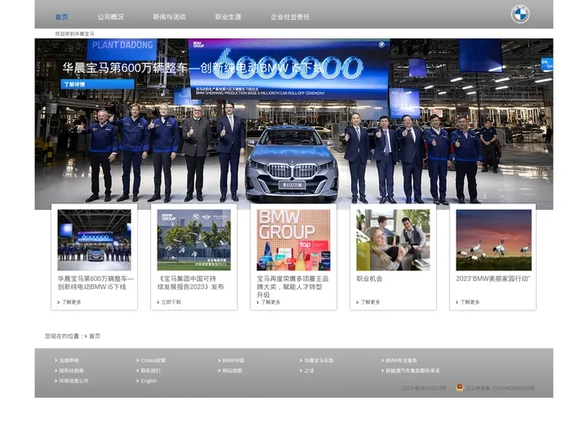This screenshot has height=441, width=588.
Task: Open thumbnail of 6000000 ceremony card
Action: 94,240
